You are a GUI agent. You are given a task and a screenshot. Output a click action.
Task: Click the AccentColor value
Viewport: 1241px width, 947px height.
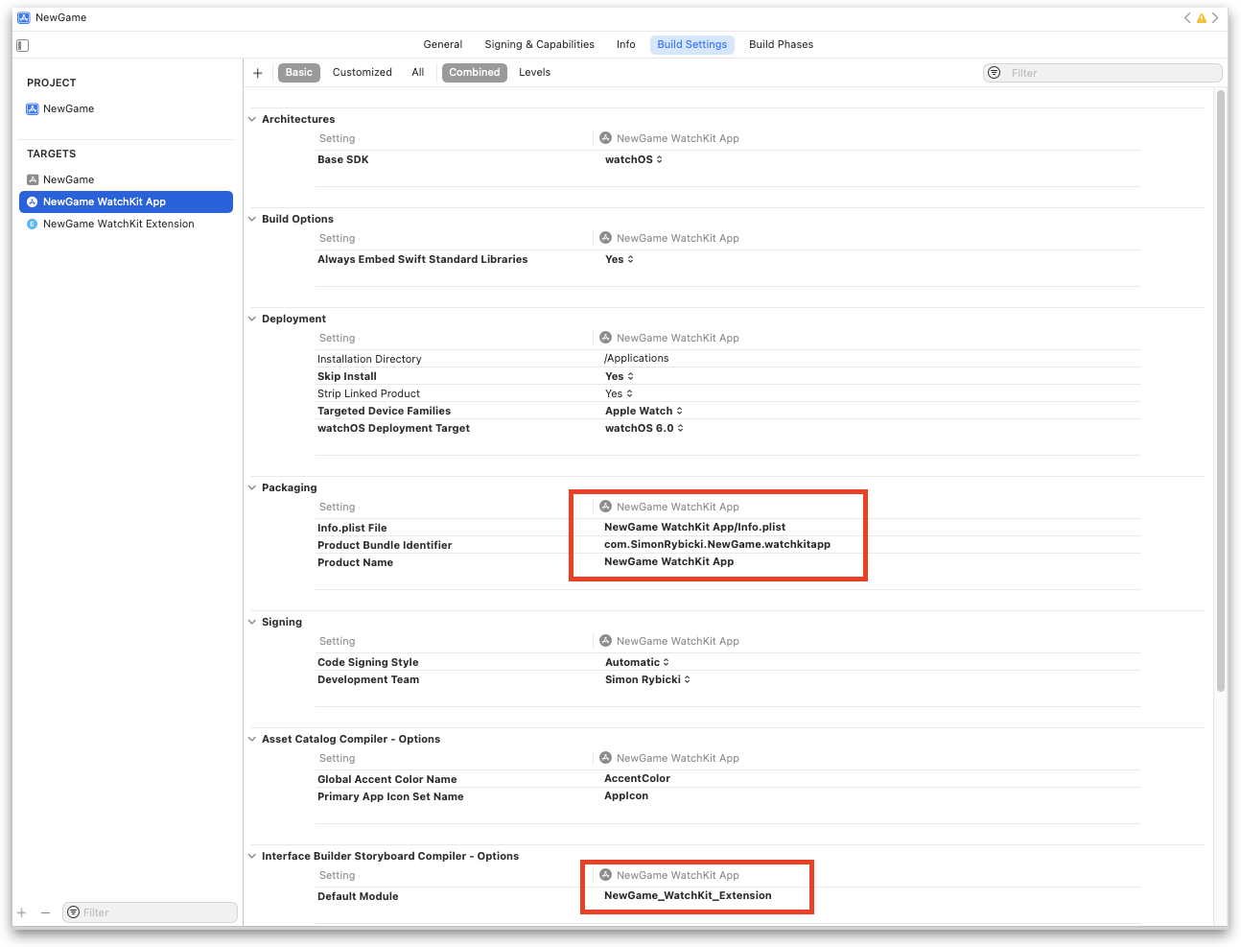pos(638,779)
